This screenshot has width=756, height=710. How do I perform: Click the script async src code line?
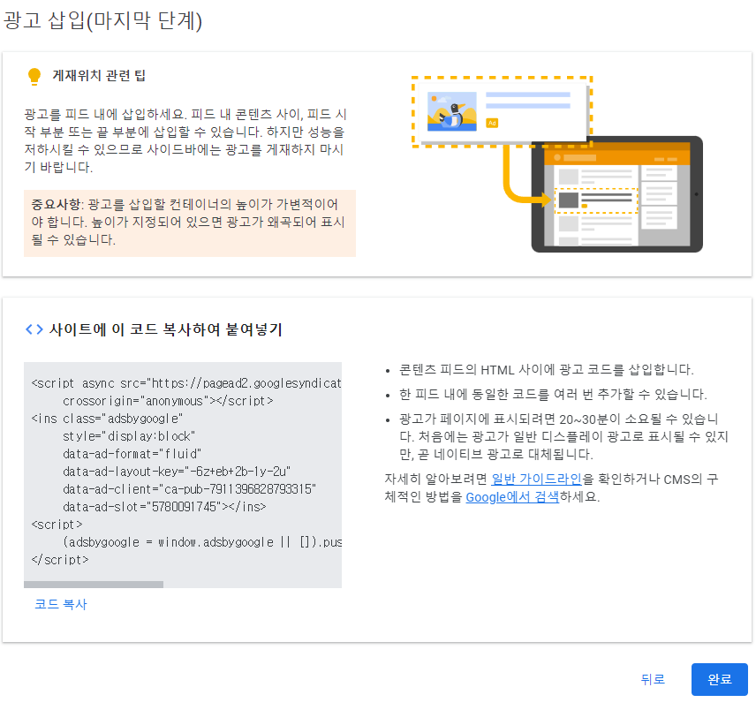186,383
